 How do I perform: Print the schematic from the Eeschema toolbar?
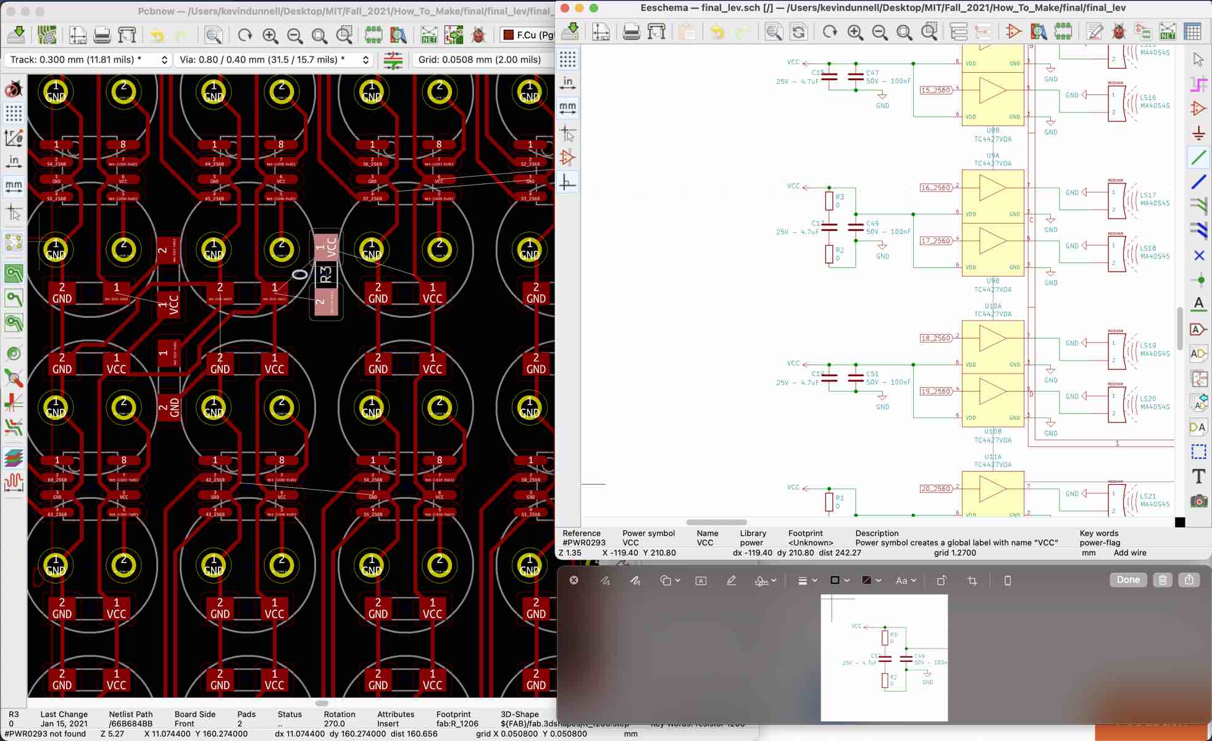tap(630, 31)
